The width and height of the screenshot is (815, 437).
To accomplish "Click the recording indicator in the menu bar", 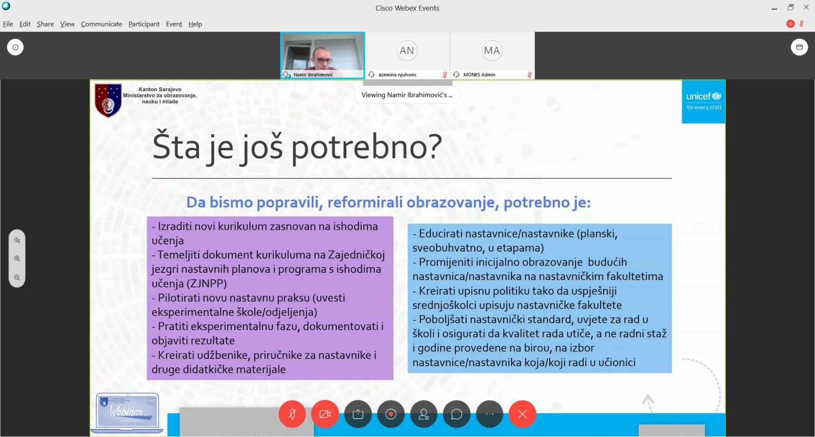I will [x=790, y=24].
